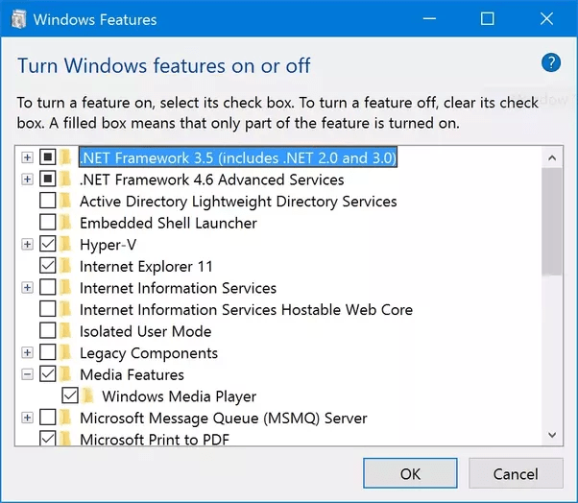578x503 pixels.
Task: Uncheck the Internet Explorer 11 checkbox
Action: coord(48,266)
